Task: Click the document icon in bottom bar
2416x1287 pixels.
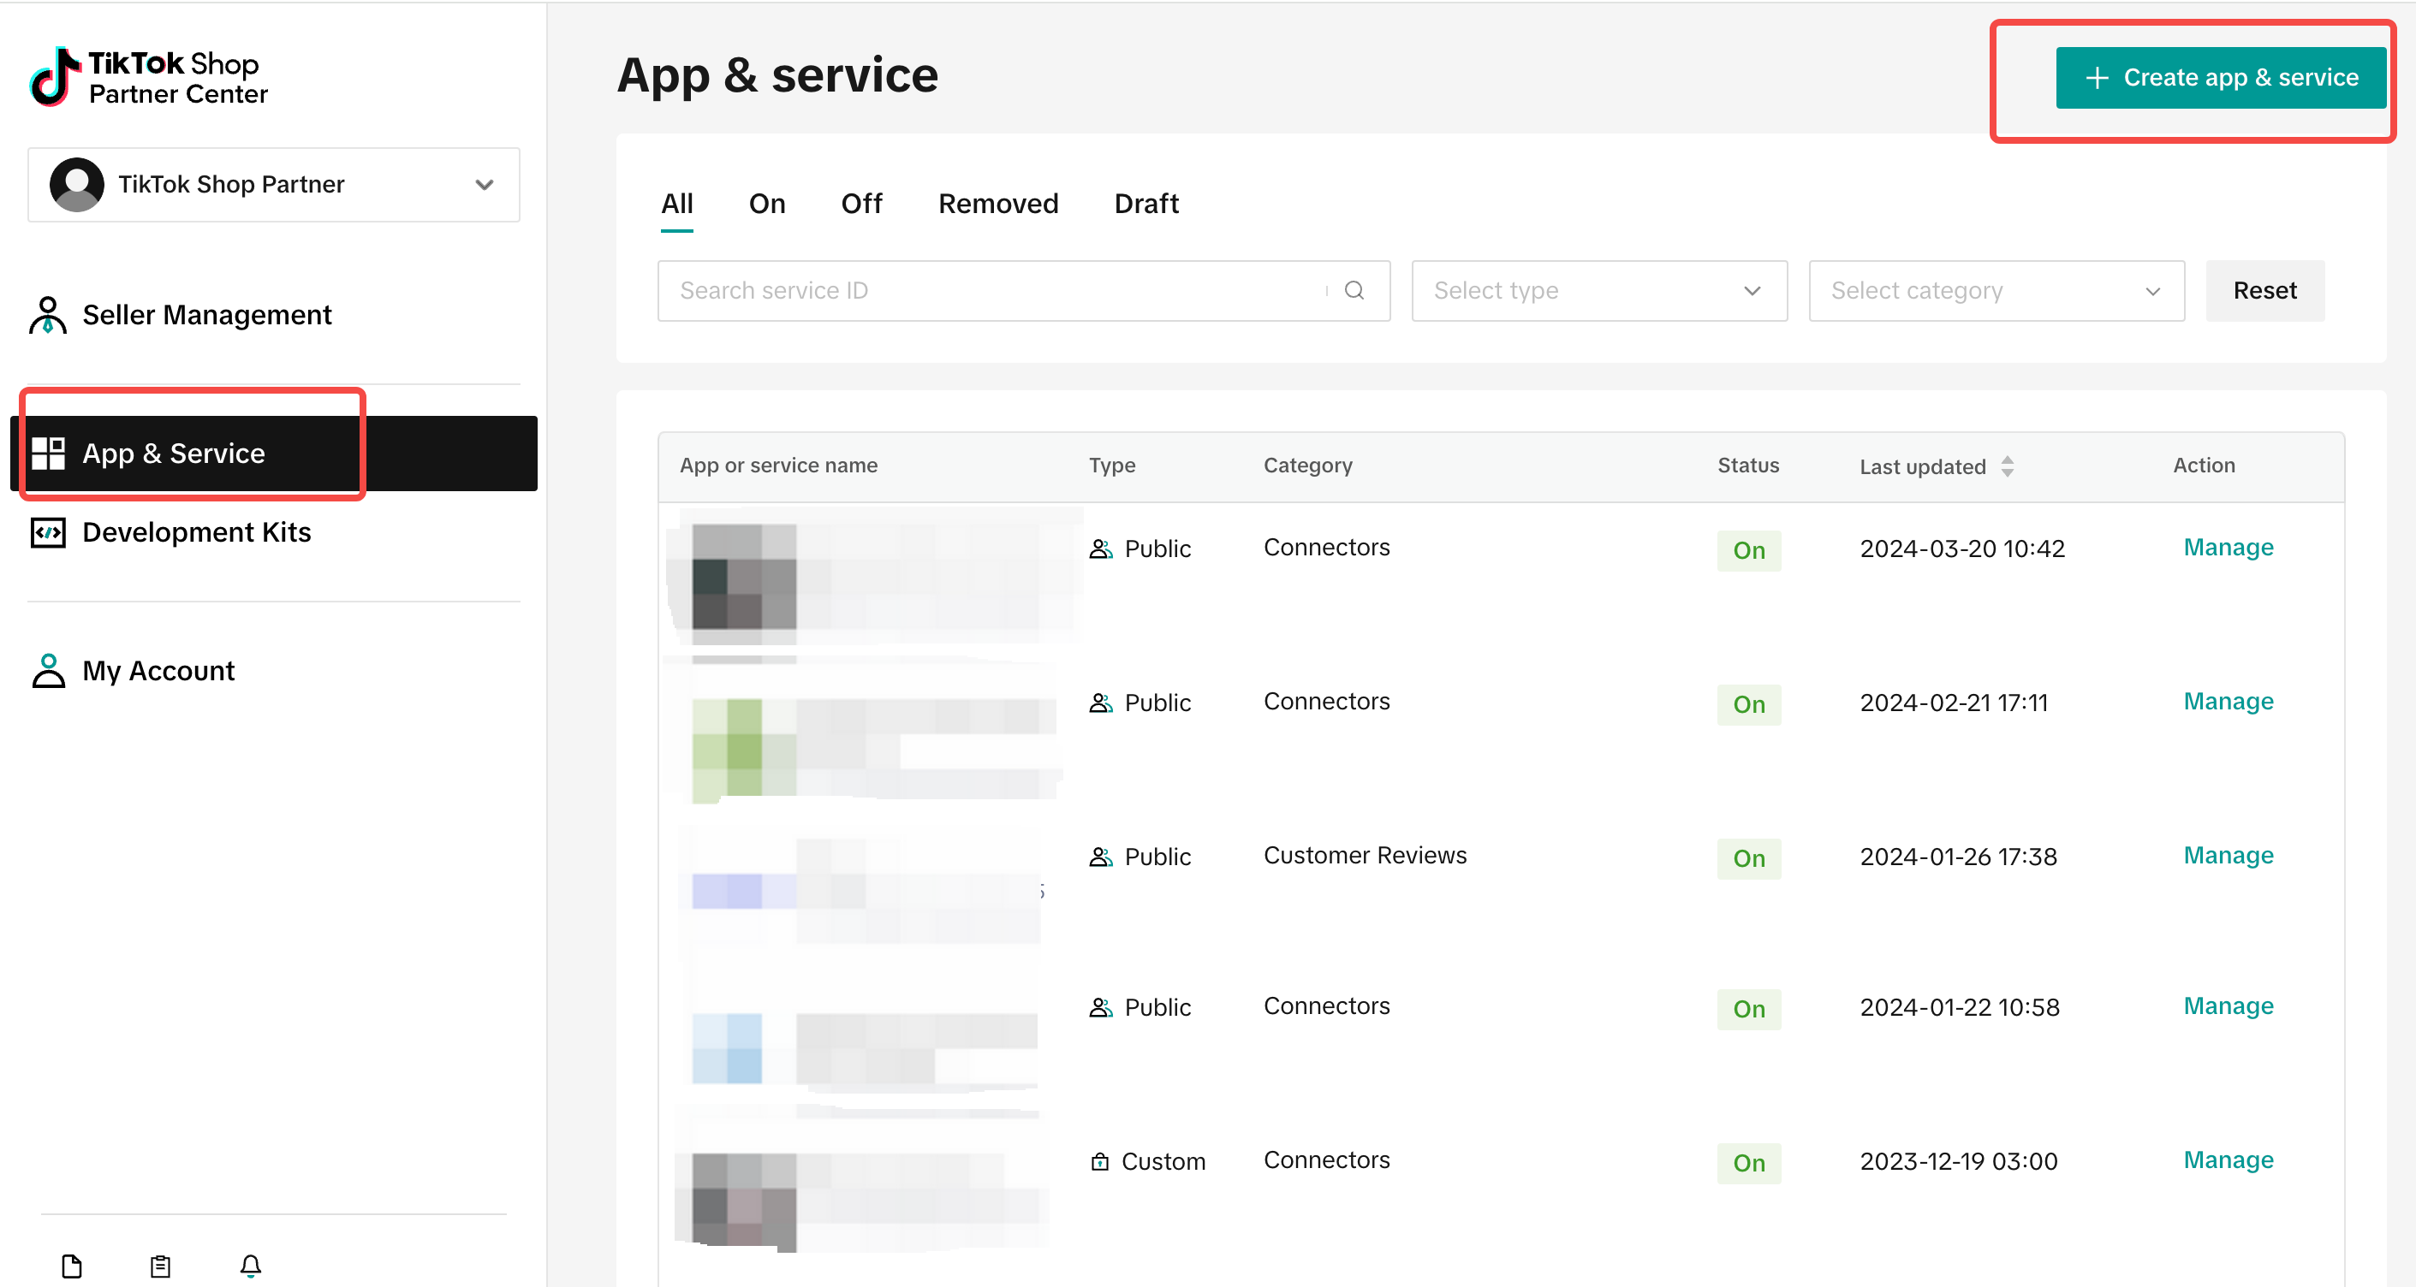Action: tap(72, 1266)
